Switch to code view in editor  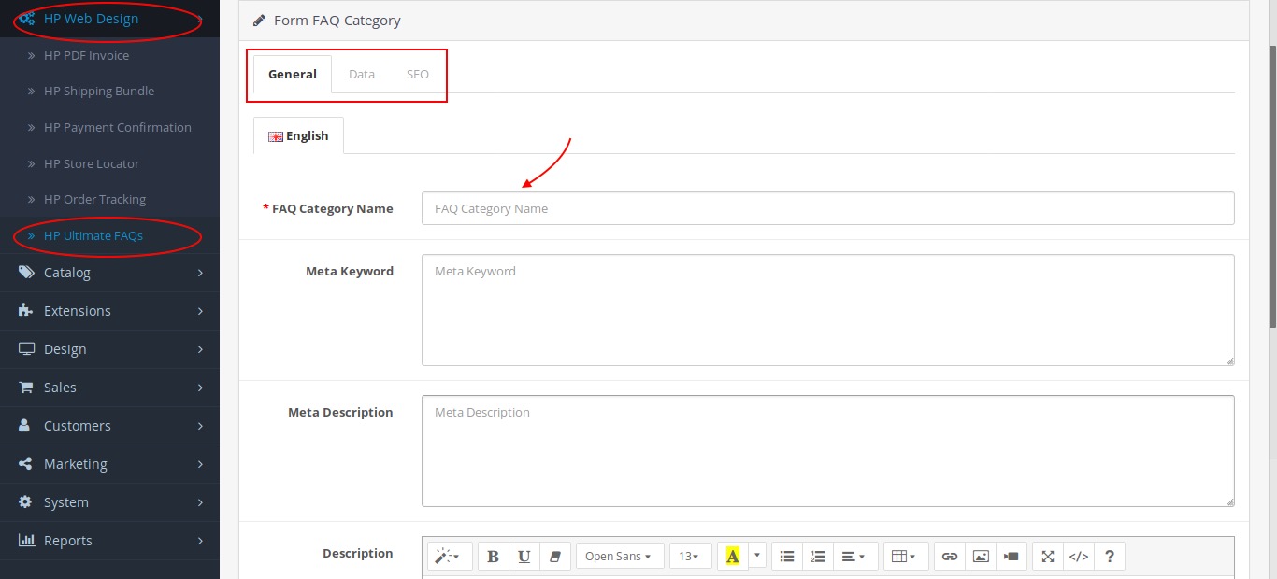(x=1079, y=557)
